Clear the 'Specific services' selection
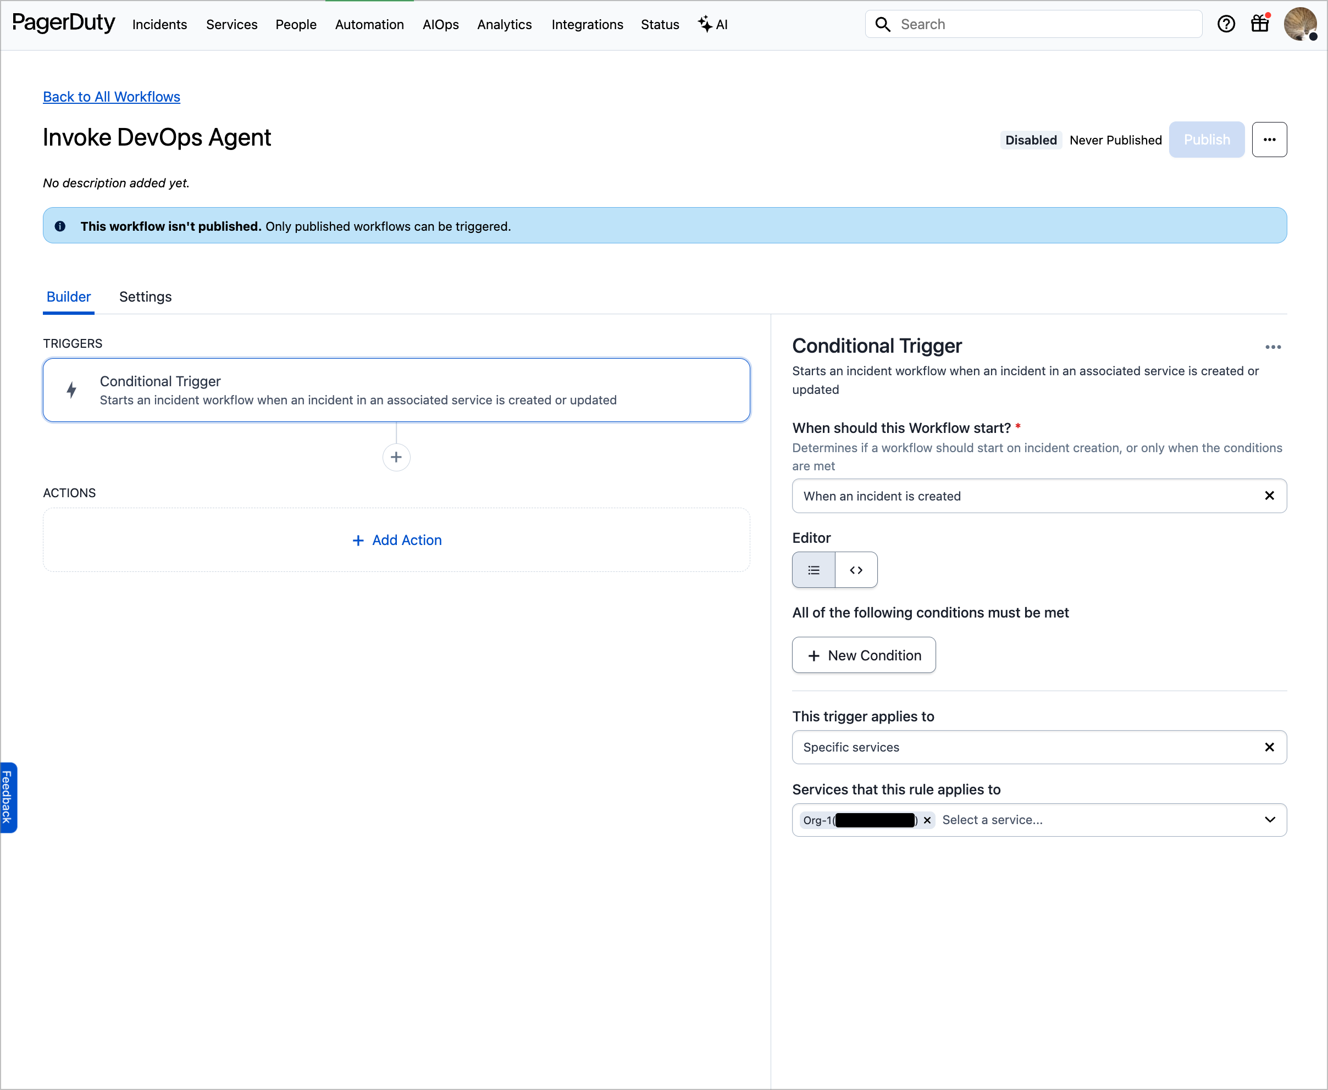 pos(1269,747)
